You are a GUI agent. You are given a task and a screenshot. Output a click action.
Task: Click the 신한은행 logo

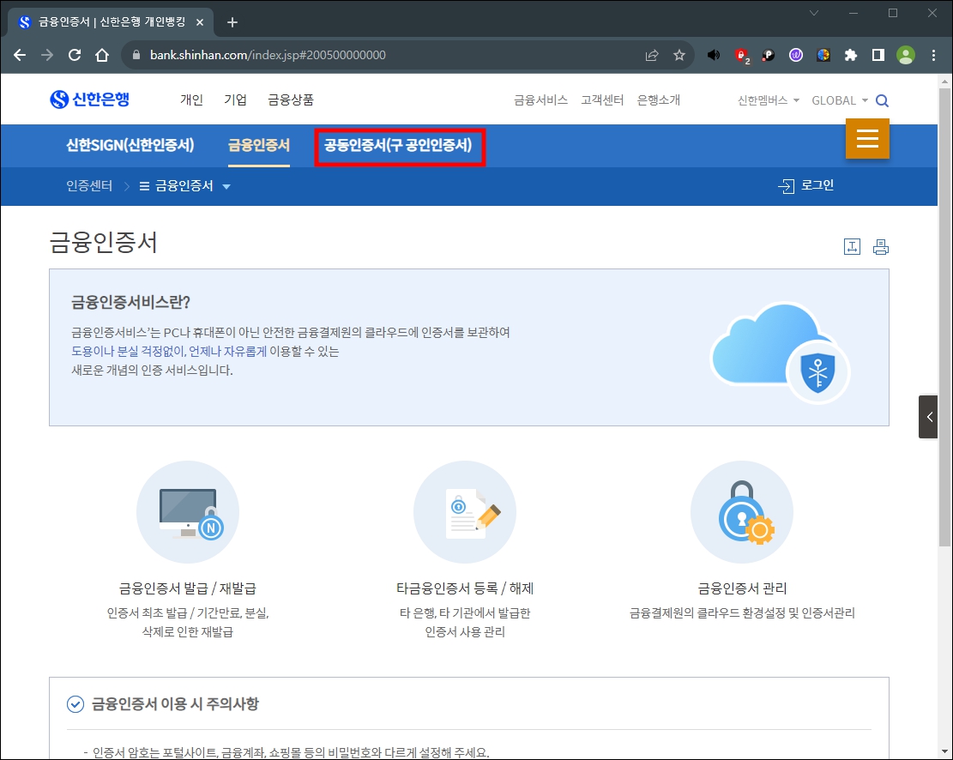point(92,99)
